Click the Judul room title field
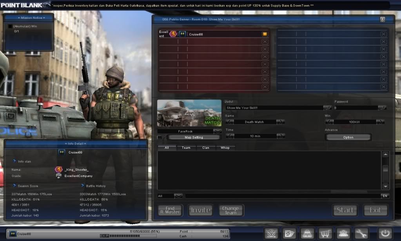The image size is (401, 241). coord(274,108)
